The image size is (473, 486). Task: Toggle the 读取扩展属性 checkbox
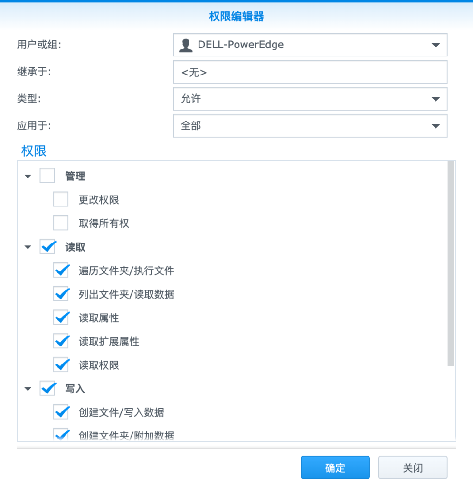pyautogui.click(x=61, y=341)
